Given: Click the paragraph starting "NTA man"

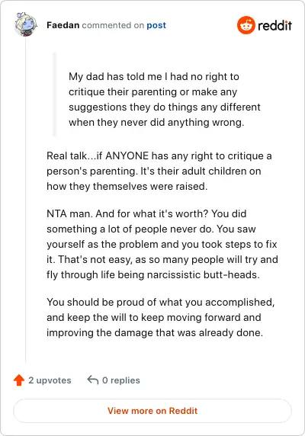Looking at the screenshot, I should click(162, 244).
